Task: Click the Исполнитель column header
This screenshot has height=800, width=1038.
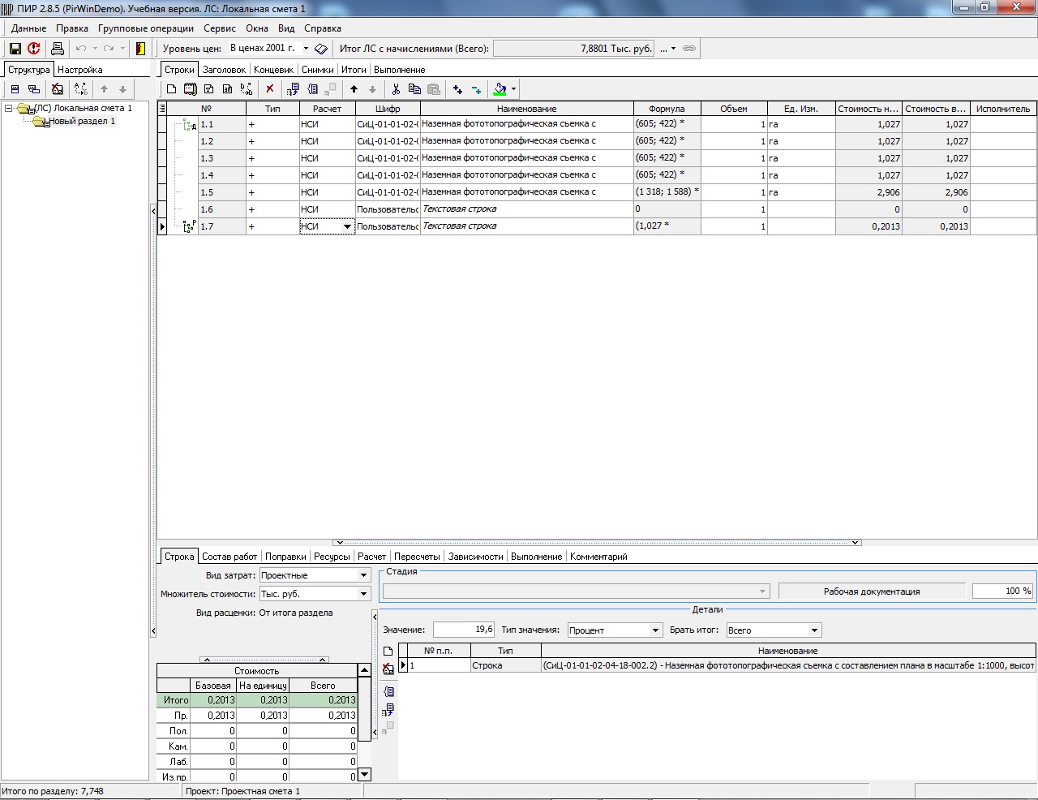Action: 1003,109
